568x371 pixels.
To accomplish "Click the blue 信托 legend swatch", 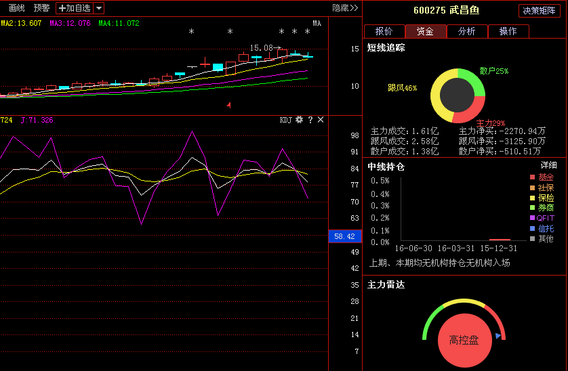I will coord(532,228).
